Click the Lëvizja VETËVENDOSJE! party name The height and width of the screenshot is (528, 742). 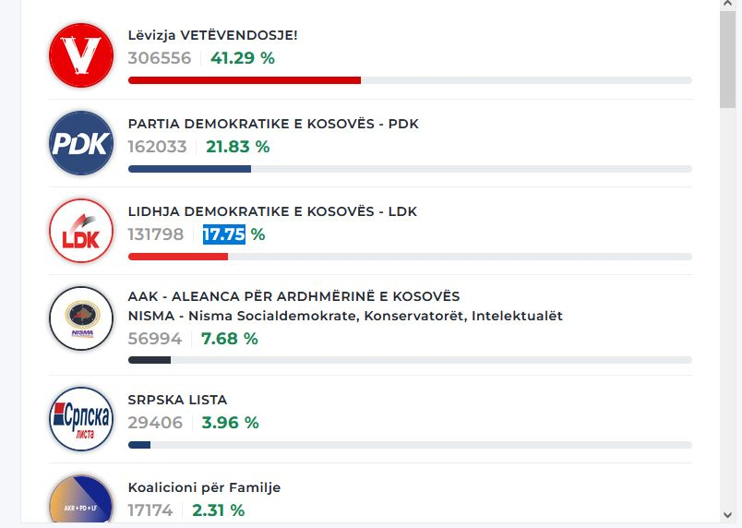tap(212, 36)
